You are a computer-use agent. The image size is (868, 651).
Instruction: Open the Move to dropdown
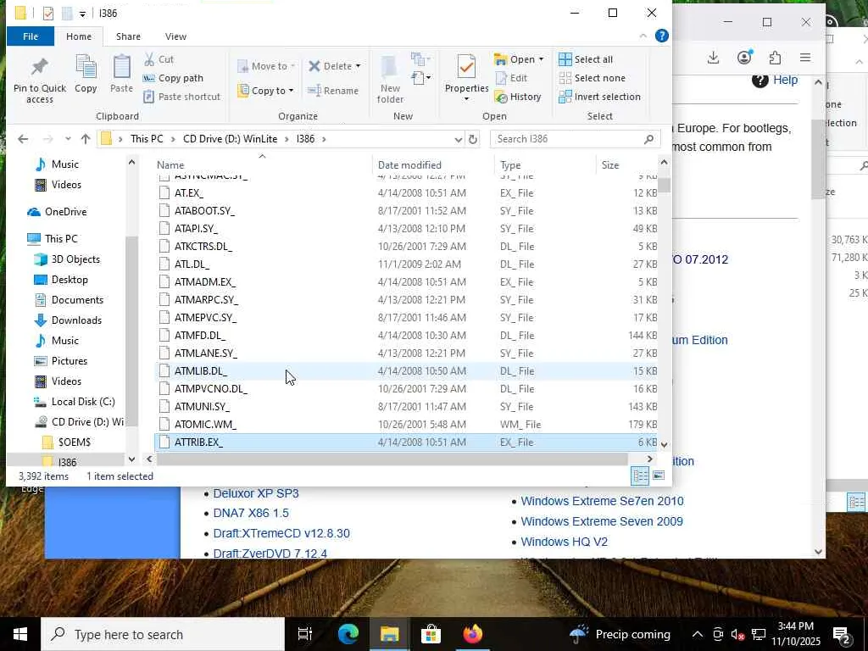pos(266,66)
